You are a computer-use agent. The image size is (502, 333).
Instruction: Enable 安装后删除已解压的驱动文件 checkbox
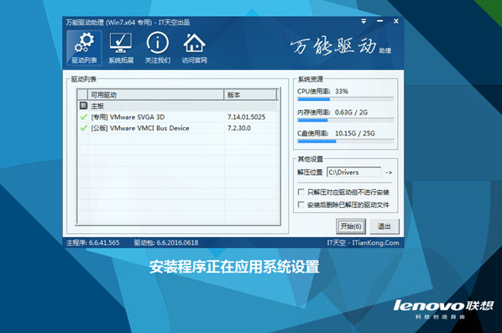pos(301,204)
